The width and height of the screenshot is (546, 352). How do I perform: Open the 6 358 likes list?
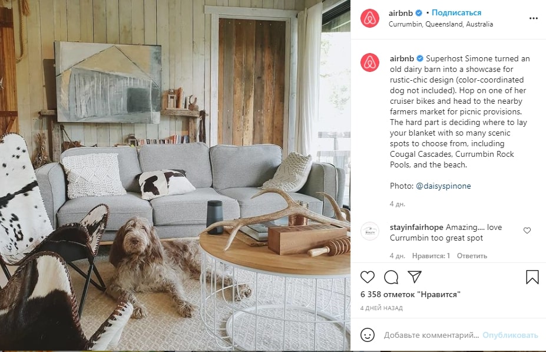(410, 294)
